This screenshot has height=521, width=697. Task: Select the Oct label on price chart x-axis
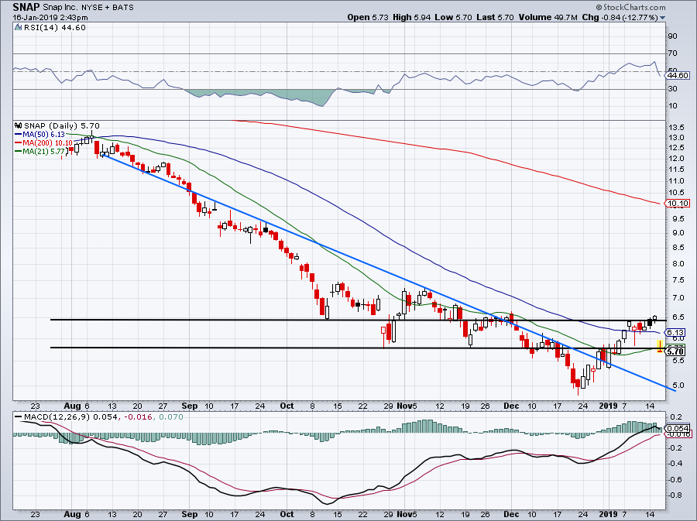286,405
